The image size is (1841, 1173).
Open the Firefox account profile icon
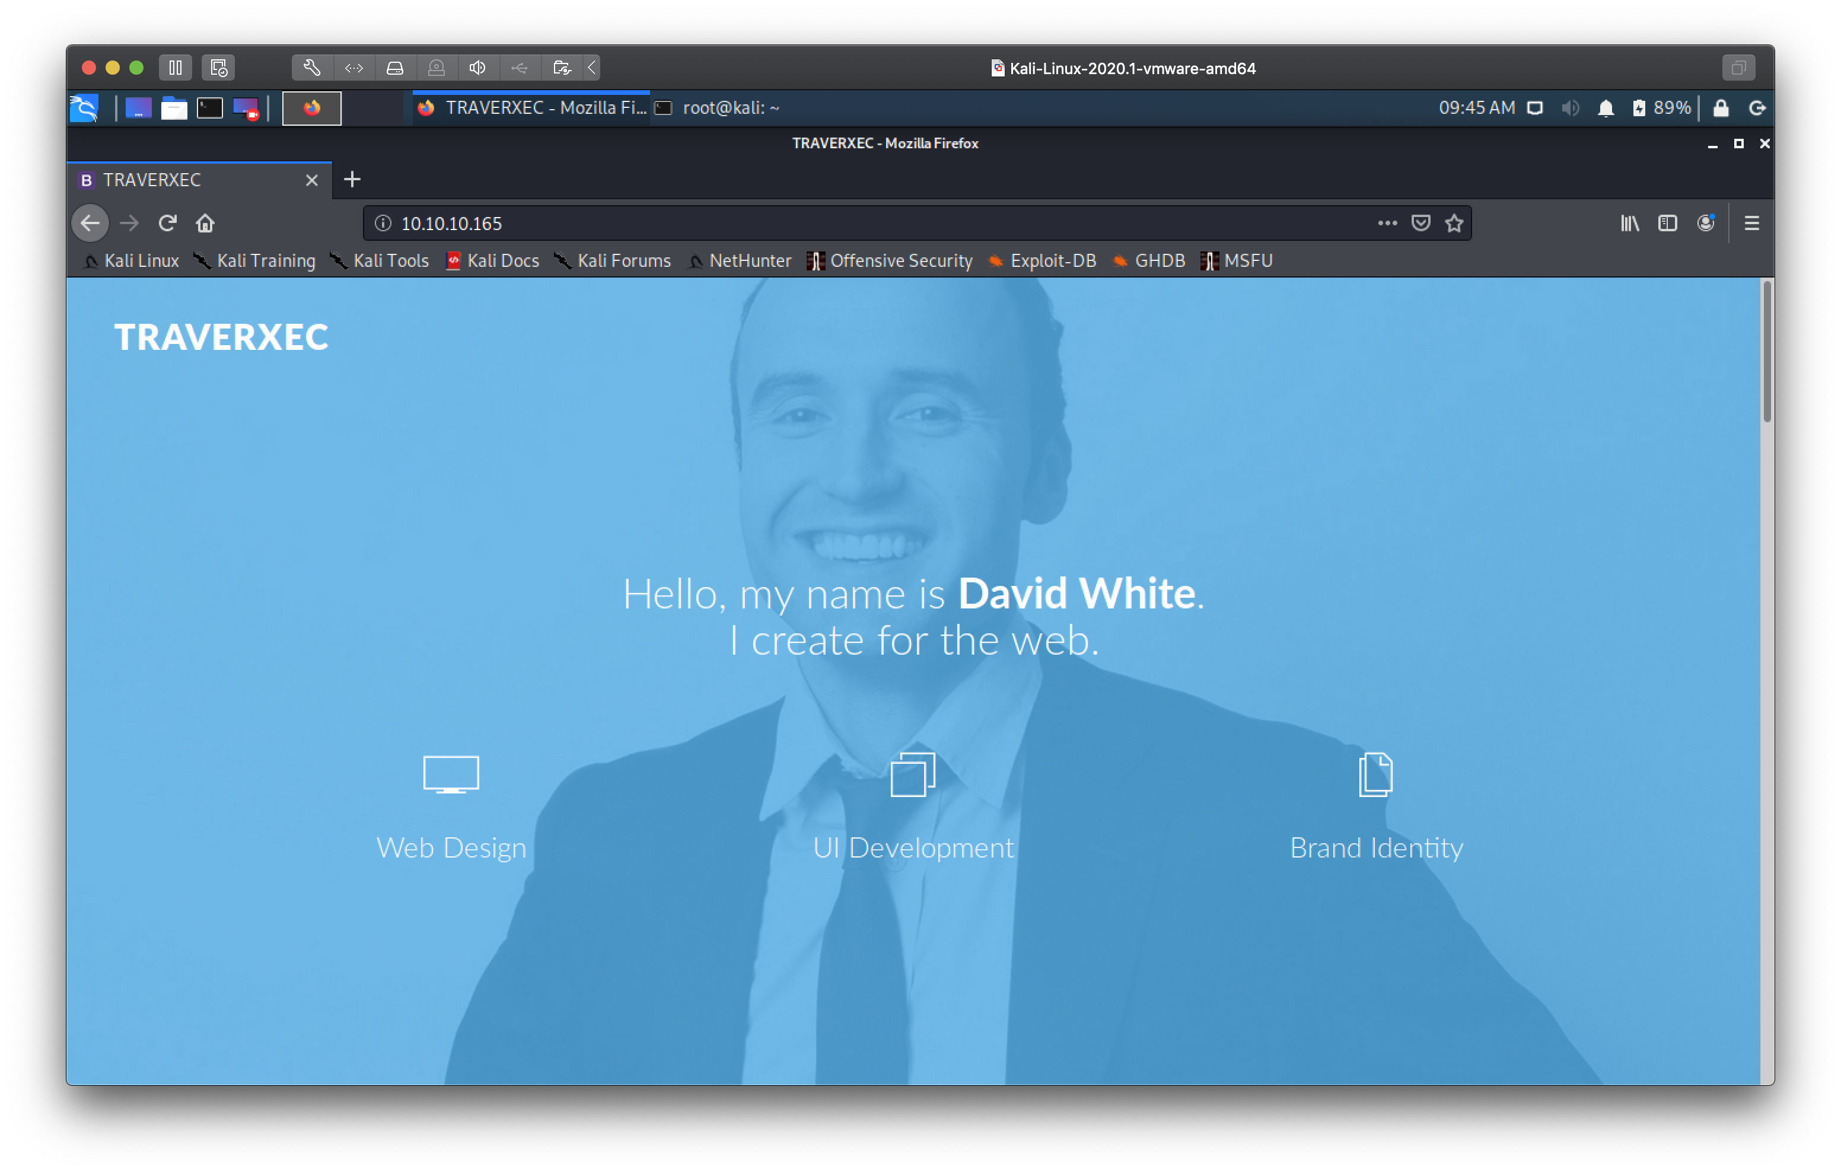pyautogui.click(x=1706, y=224)
